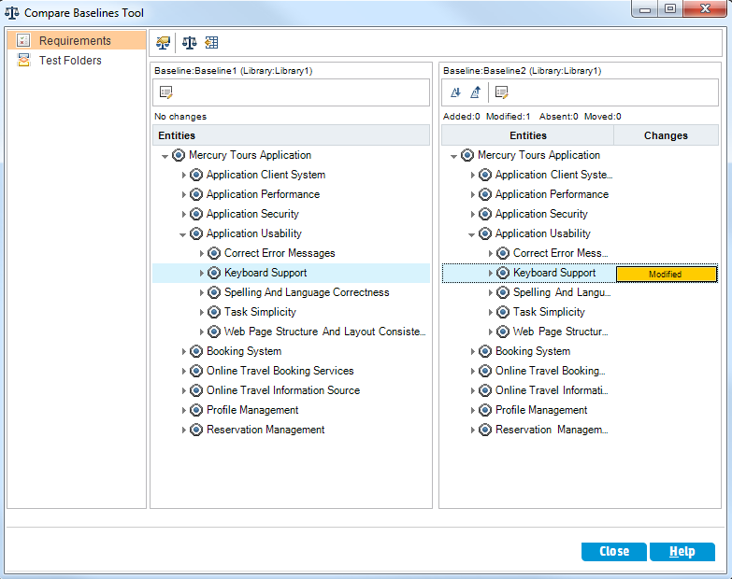Screen dimensions: 732x579
Task: Open Details icon in Baseline2 pane toolbar
Action: tap(502, 92)
